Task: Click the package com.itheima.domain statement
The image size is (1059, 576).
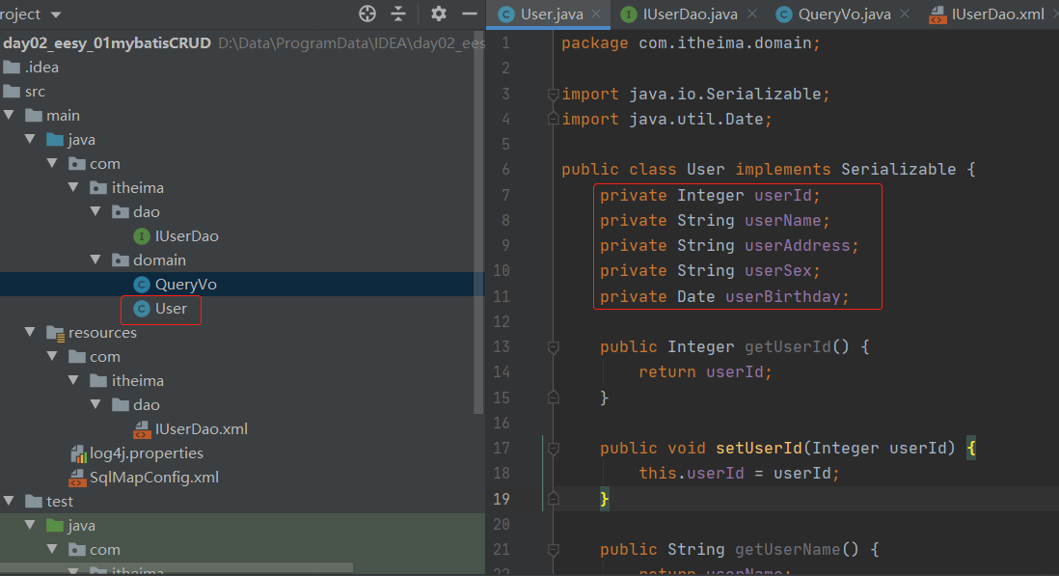Action: 691,43
